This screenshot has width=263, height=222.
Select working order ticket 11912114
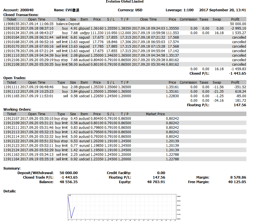click(x=12, y=137)
